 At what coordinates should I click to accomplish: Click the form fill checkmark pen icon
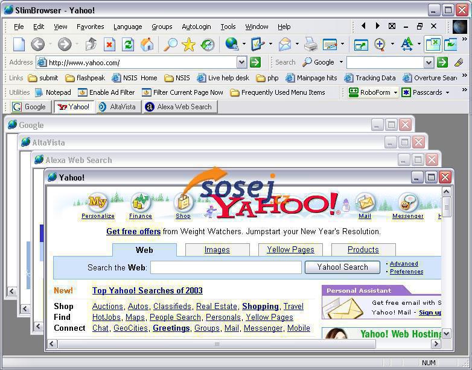[x=258, y=44]
